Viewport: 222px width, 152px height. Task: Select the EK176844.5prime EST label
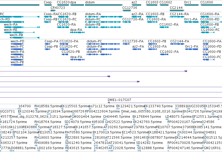click(147, 117)
